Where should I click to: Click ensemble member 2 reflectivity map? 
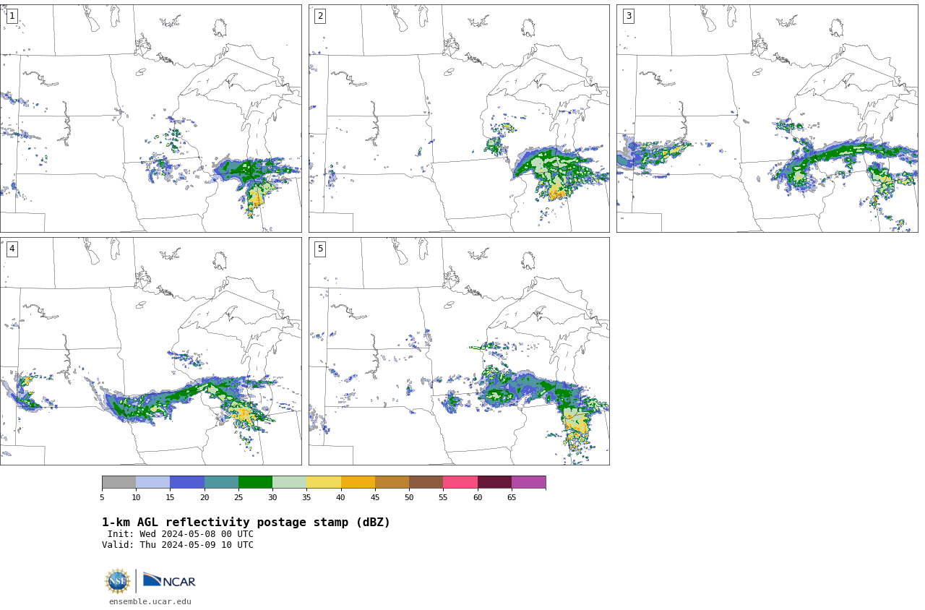(459, 119)
